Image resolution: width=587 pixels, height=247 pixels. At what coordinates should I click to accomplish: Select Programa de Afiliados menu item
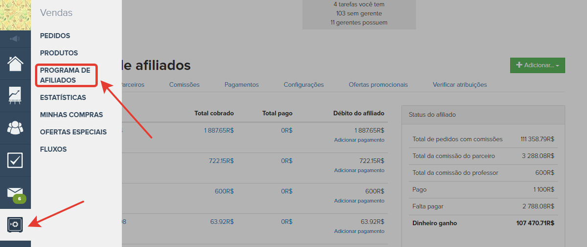[65, 75]
